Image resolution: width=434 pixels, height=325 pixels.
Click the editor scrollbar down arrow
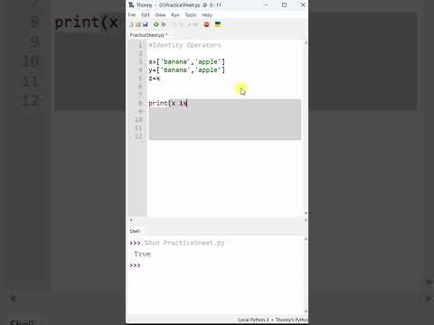pos(306,213)
